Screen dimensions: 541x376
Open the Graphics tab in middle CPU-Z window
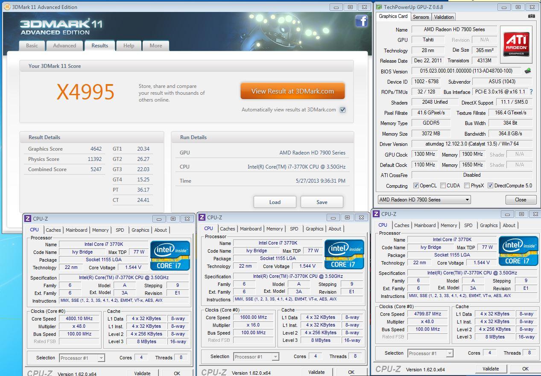click(x=315, y=229)
